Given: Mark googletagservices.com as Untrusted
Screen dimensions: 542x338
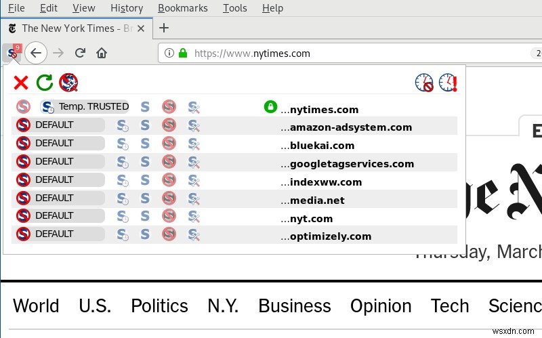Looking at the screenshot, I should (x=169, y=162).
